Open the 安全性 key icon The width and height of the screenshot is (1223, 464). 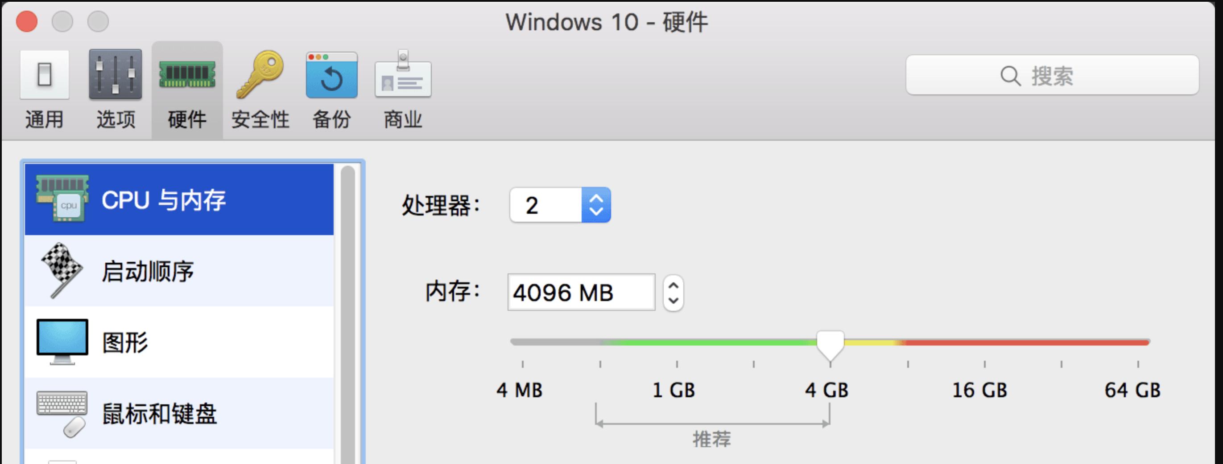(260, 76)
